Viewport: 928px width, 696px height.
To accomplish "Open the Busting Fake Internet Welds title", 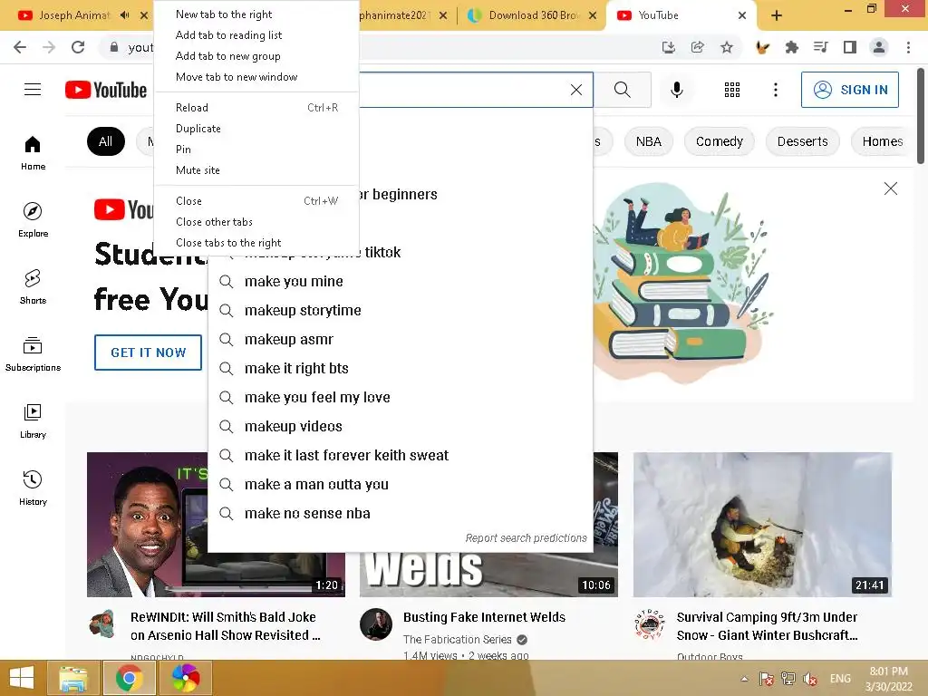I will click(x=484, y=617).
